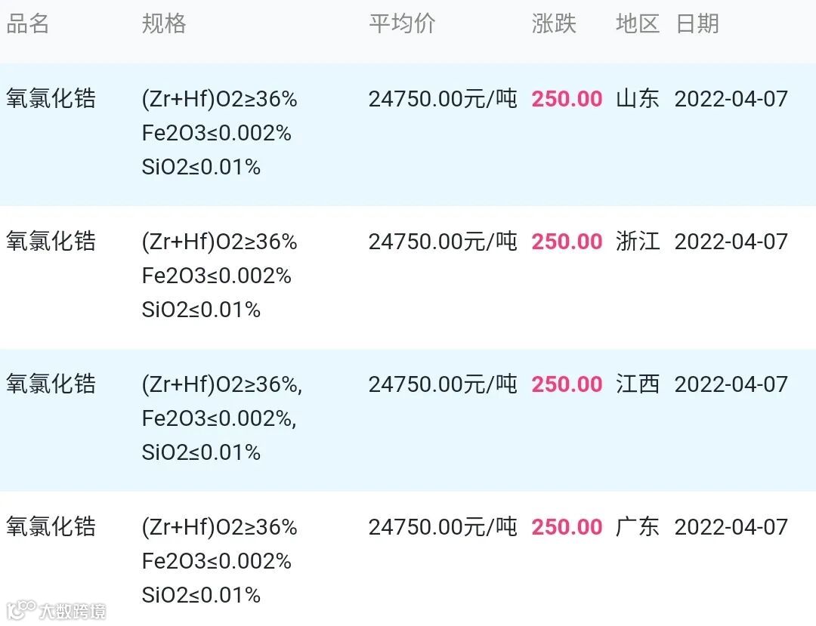Click the 平均价 column header
The width and height of the screenshot is (816, 626).
(x=402, y=23)
